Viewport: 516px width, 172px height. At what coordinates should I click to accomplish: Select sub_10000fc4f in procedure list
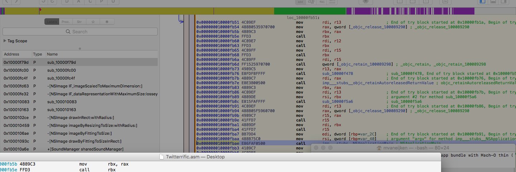coord(80,78)
